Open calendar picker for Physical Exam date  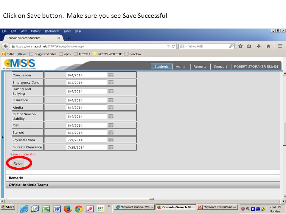(111, 140)
